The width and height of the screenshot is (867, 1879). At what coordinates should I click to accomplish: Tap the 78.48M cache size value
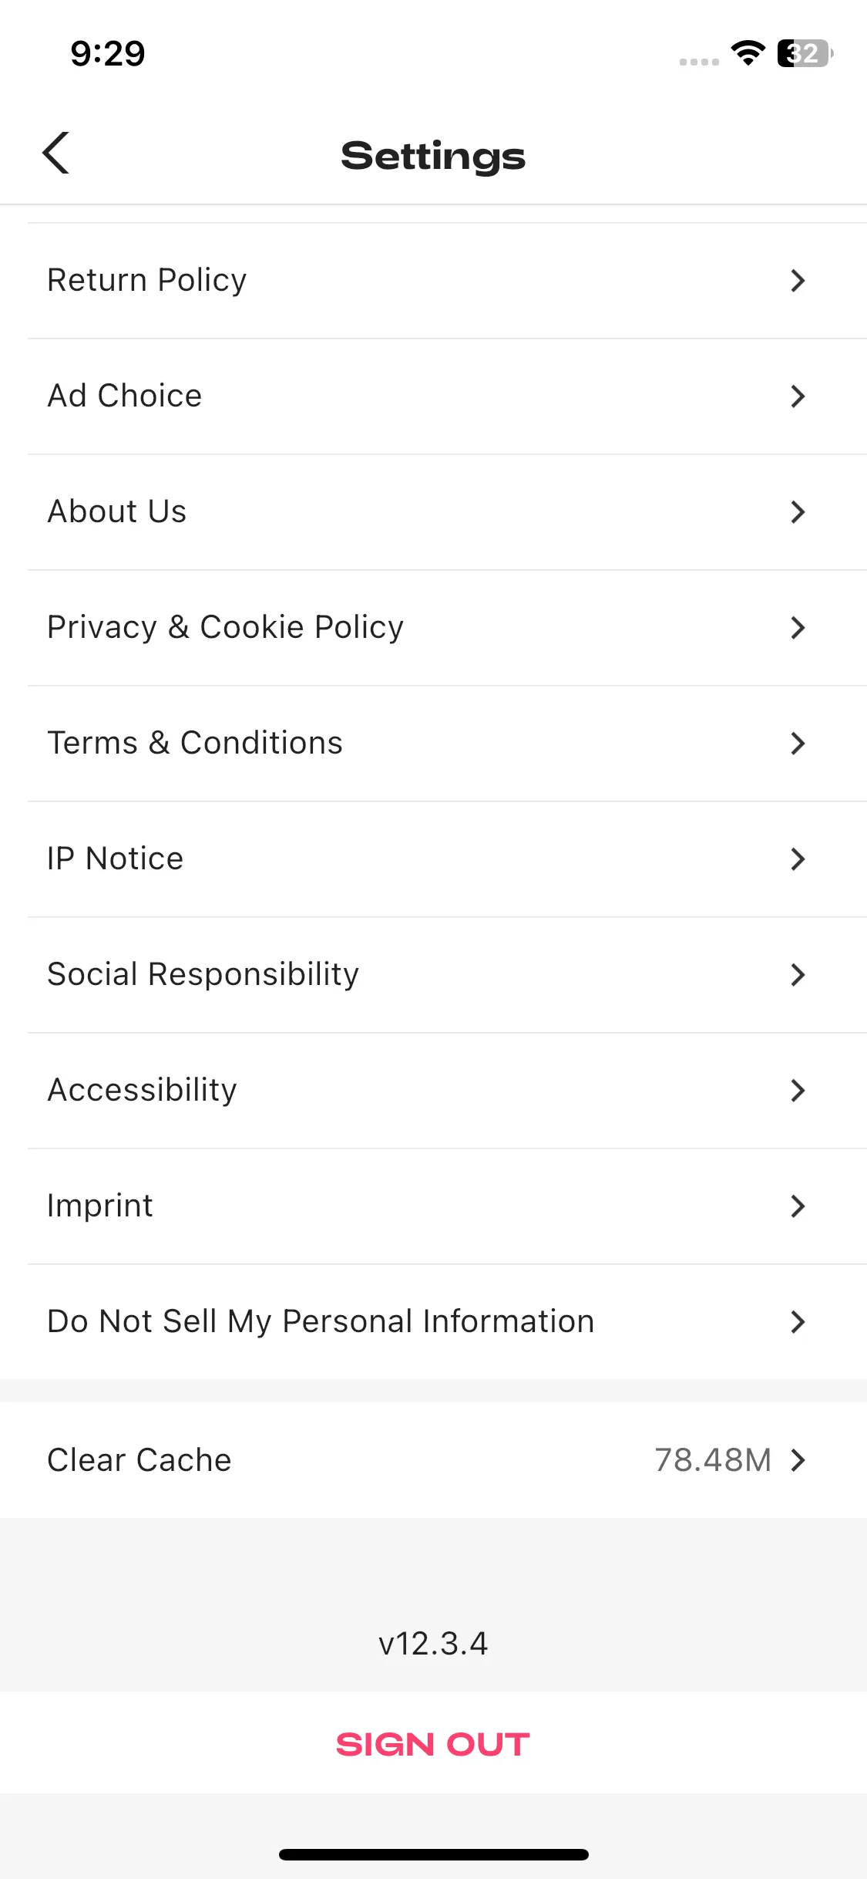pyautogui.click(x=713, y=1460)
